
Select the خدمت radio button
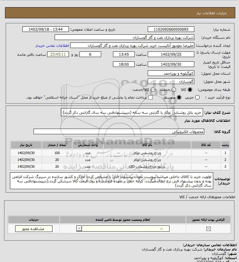[x=174, y=90]
